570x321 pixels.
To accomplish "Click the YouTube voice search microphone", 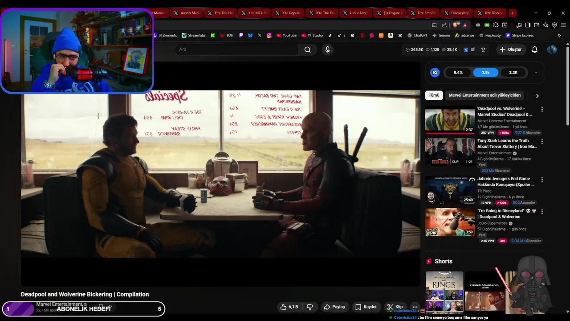I will [x=328, y=49].
